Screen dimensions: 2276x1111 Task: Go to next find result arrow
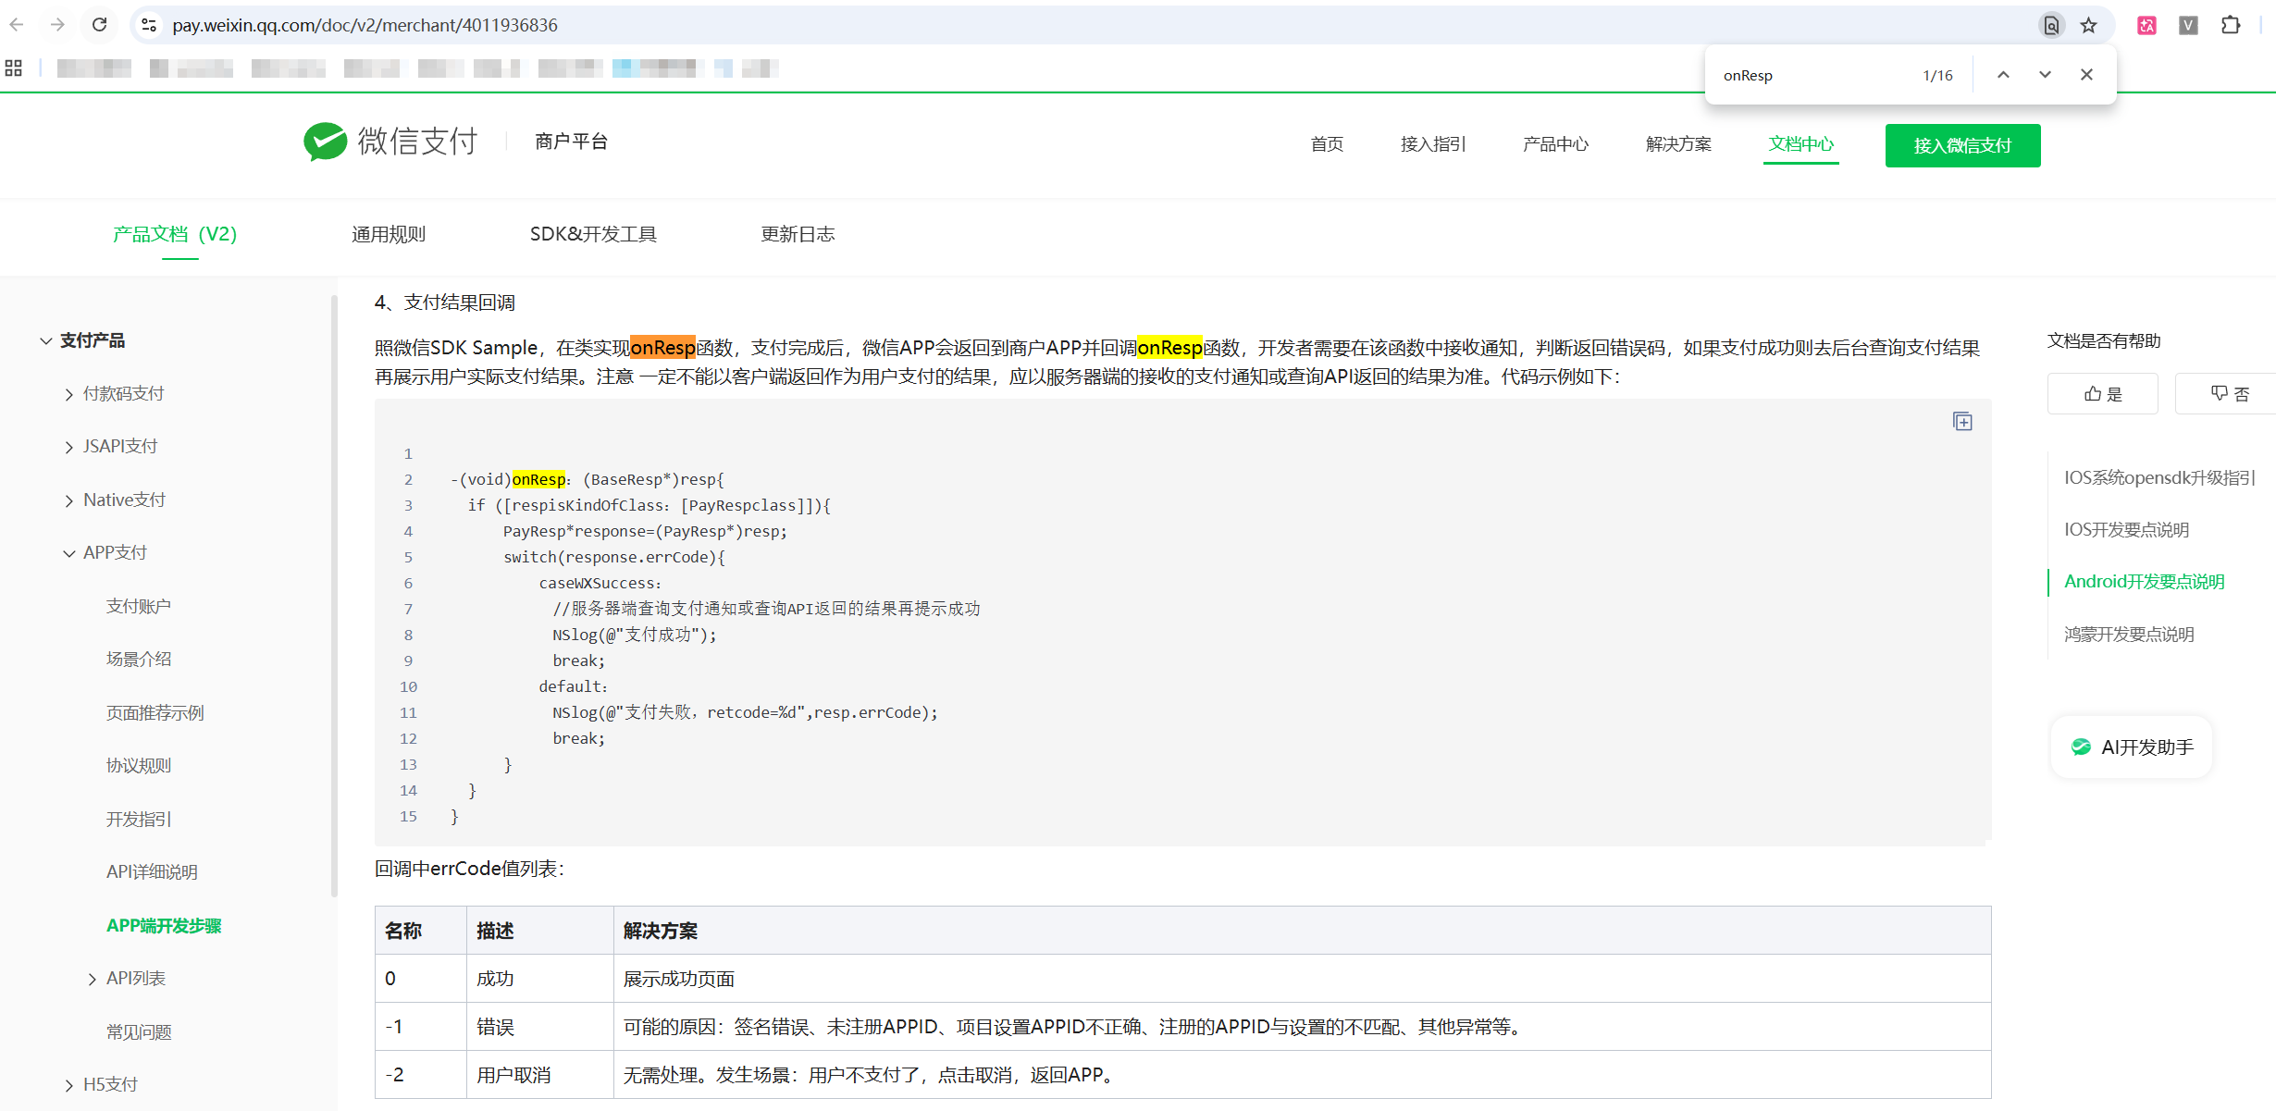click(x=2045, y=75)
